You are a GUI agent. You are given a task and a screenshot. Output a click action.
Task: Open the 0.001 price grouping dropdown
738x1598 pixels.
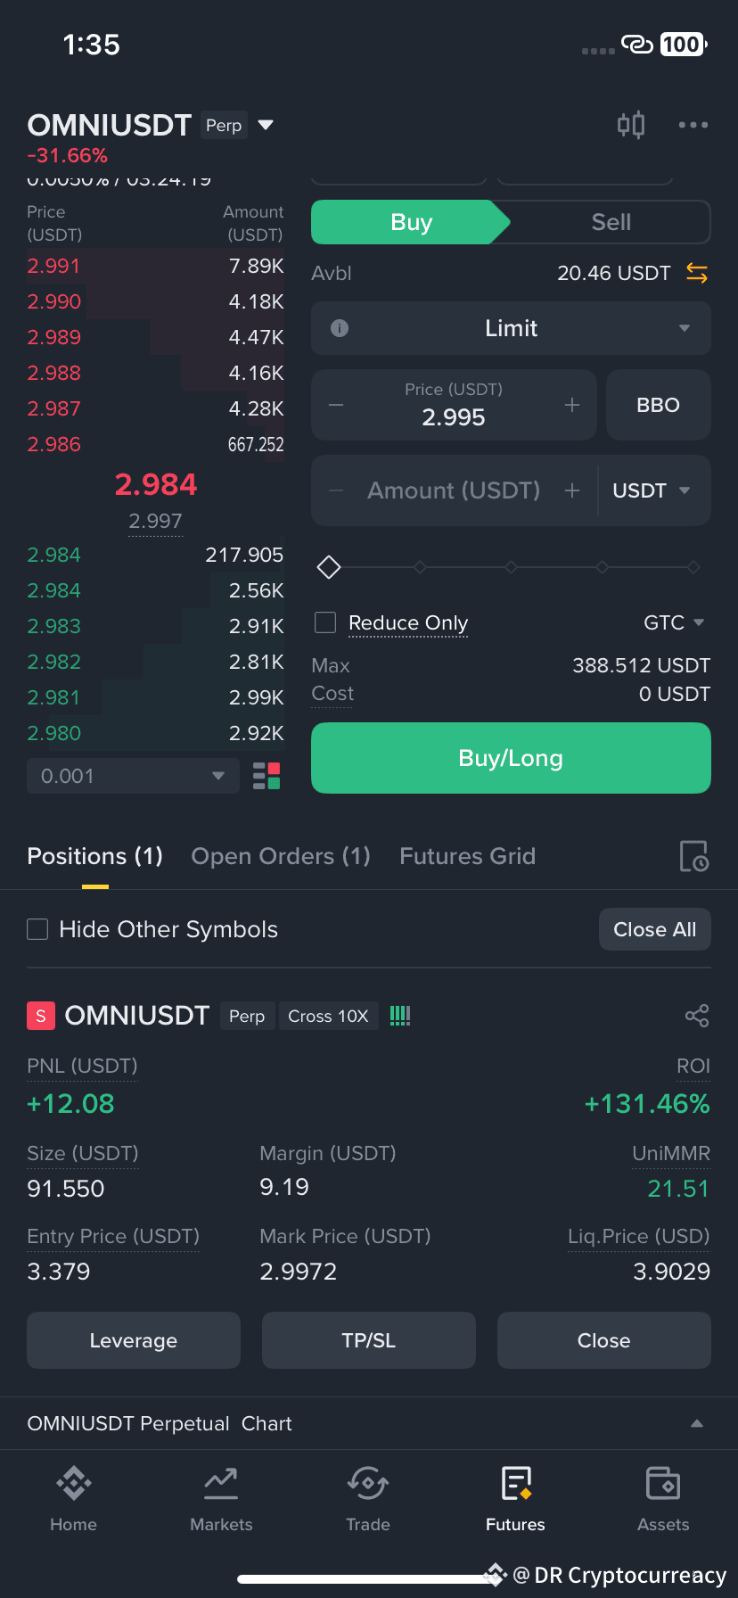pos(134,776)
